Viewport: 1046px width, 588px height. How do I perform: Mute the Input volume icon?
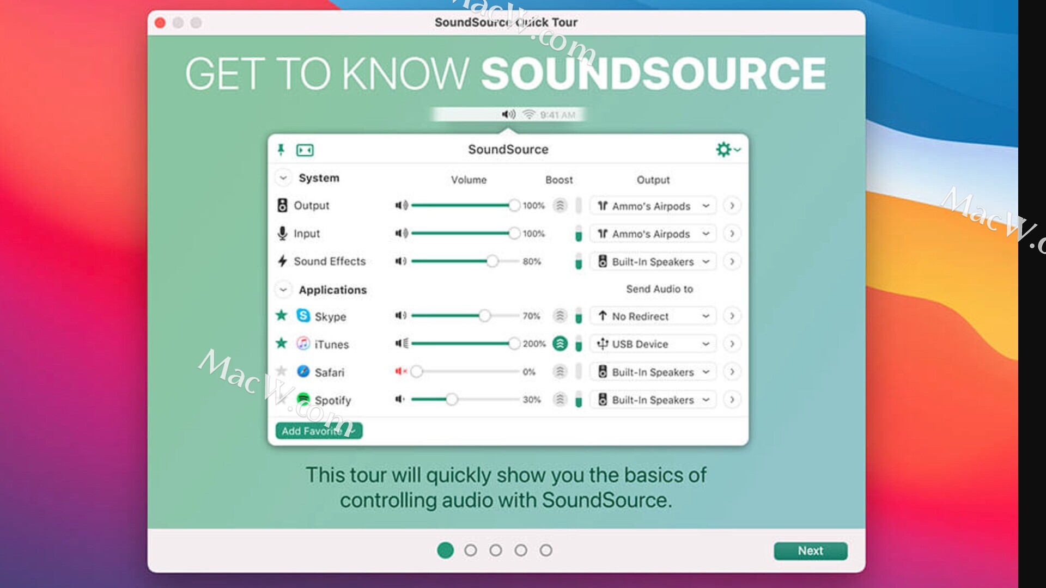tap(402, 234)
